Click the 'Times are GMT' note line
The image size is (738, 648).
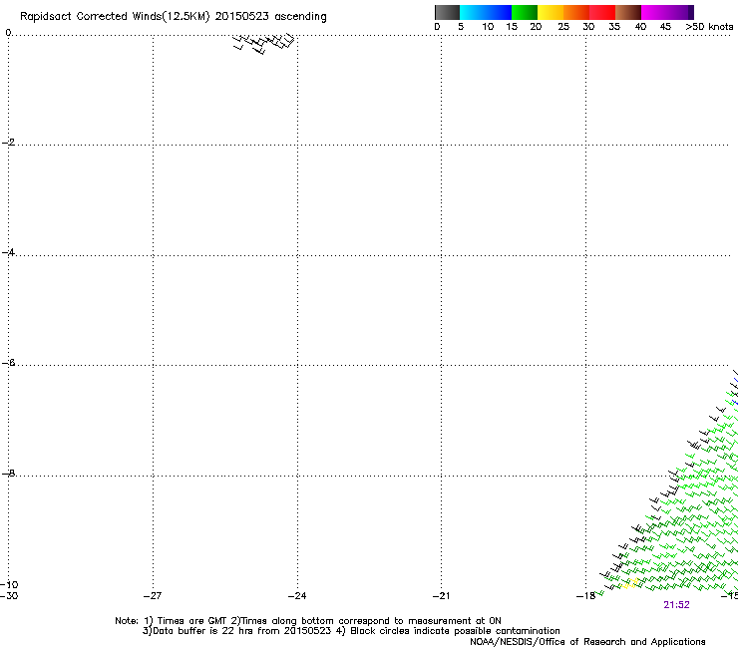308,621
